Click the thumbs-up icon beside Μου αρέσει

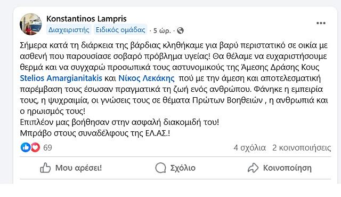point(45,168)
